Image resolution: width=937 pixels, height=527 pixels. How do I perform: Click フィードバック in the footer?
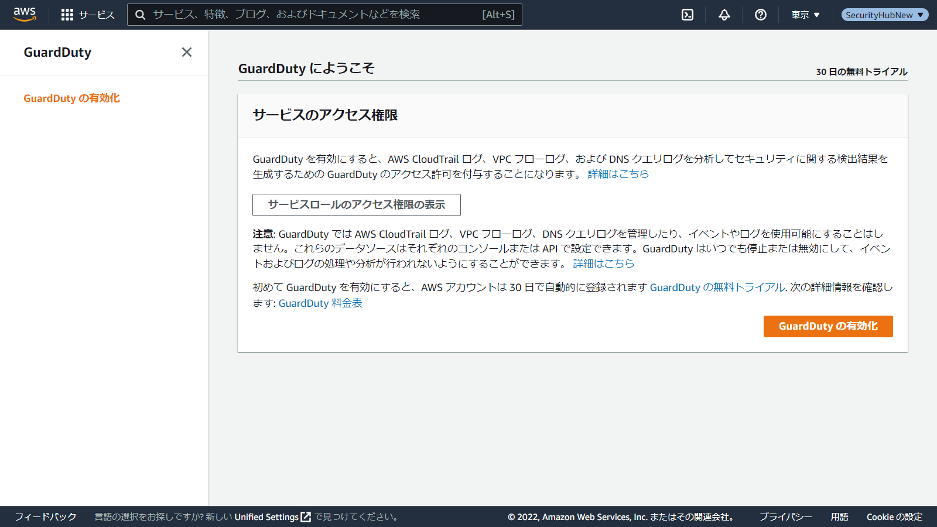46,517
